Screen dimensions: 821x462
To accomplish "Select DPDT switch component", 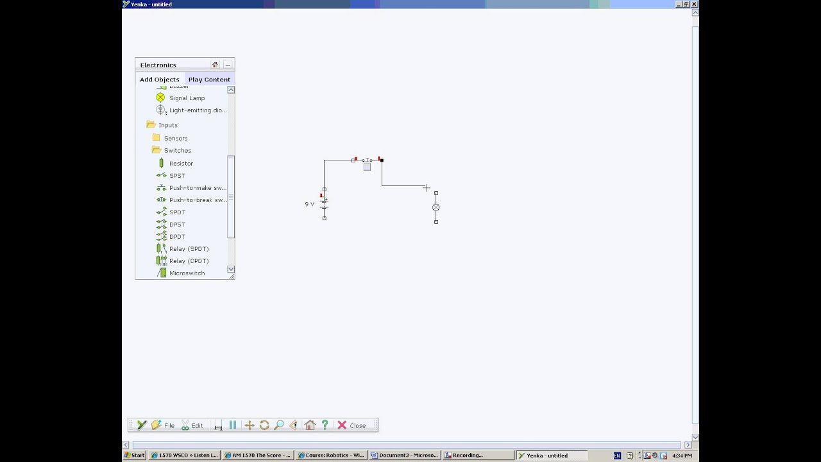I will click(x=171, y=237).
